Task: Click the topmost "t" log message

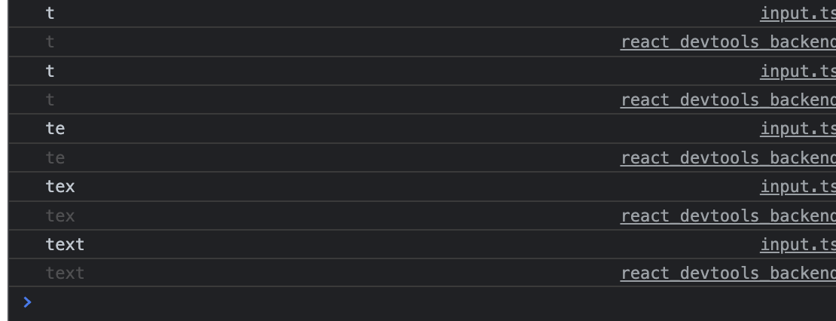Action: (x=50, y=13)
